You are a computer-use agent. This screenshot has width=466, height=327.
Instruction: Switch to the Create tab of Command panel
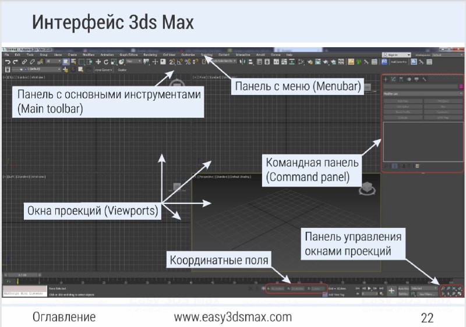(x=386, y=79)
